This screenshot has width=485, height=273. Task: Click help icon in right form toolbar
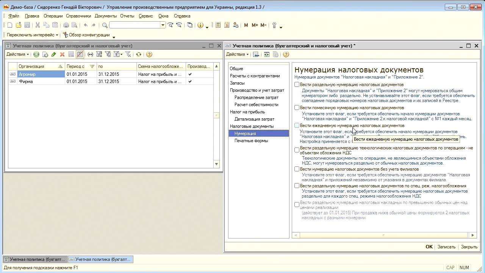point(286,54)
